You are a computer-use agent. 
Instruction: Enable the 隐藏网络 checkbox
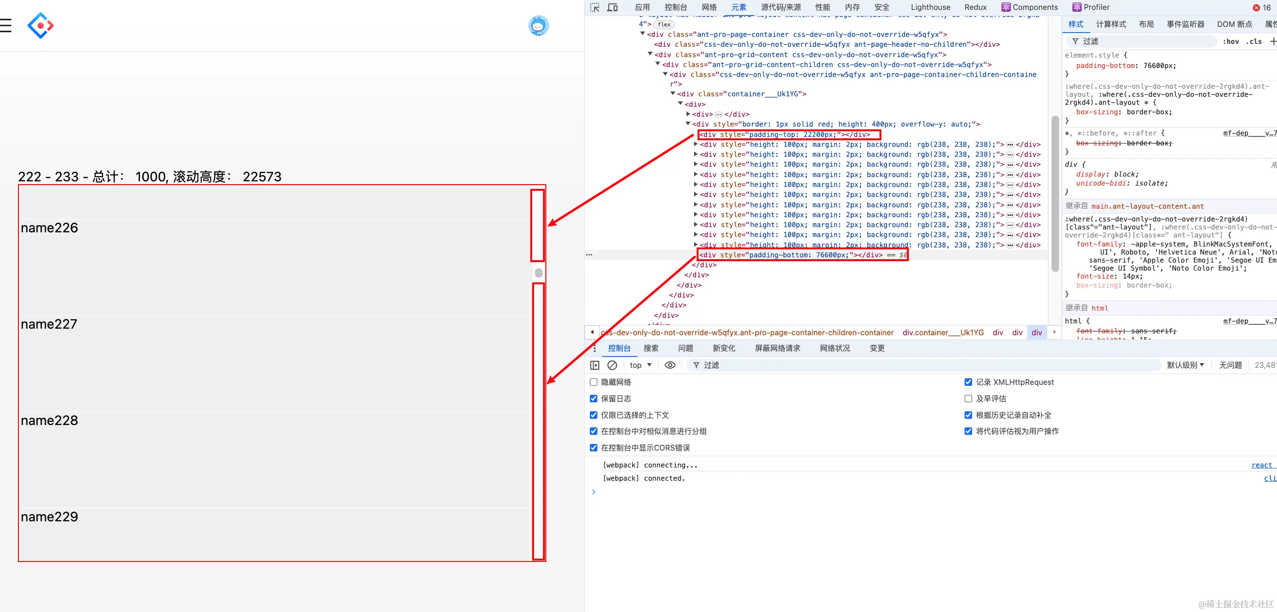coord(594,382)
